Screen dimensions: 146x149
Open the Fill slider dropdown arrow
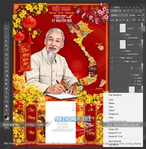143,20
